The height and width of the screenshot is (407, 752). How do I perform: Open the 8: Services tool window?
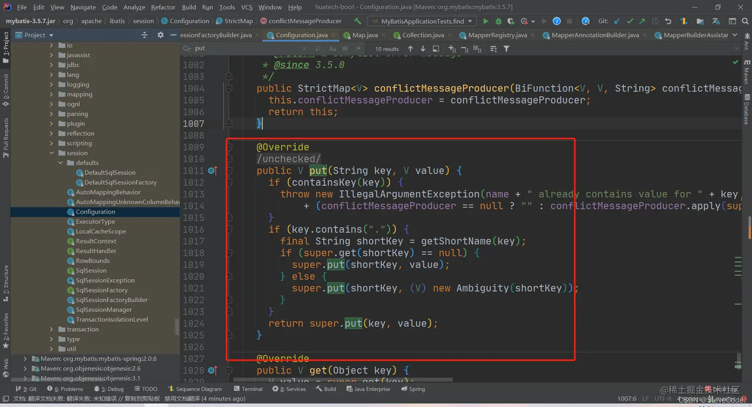tap(289, 389)
